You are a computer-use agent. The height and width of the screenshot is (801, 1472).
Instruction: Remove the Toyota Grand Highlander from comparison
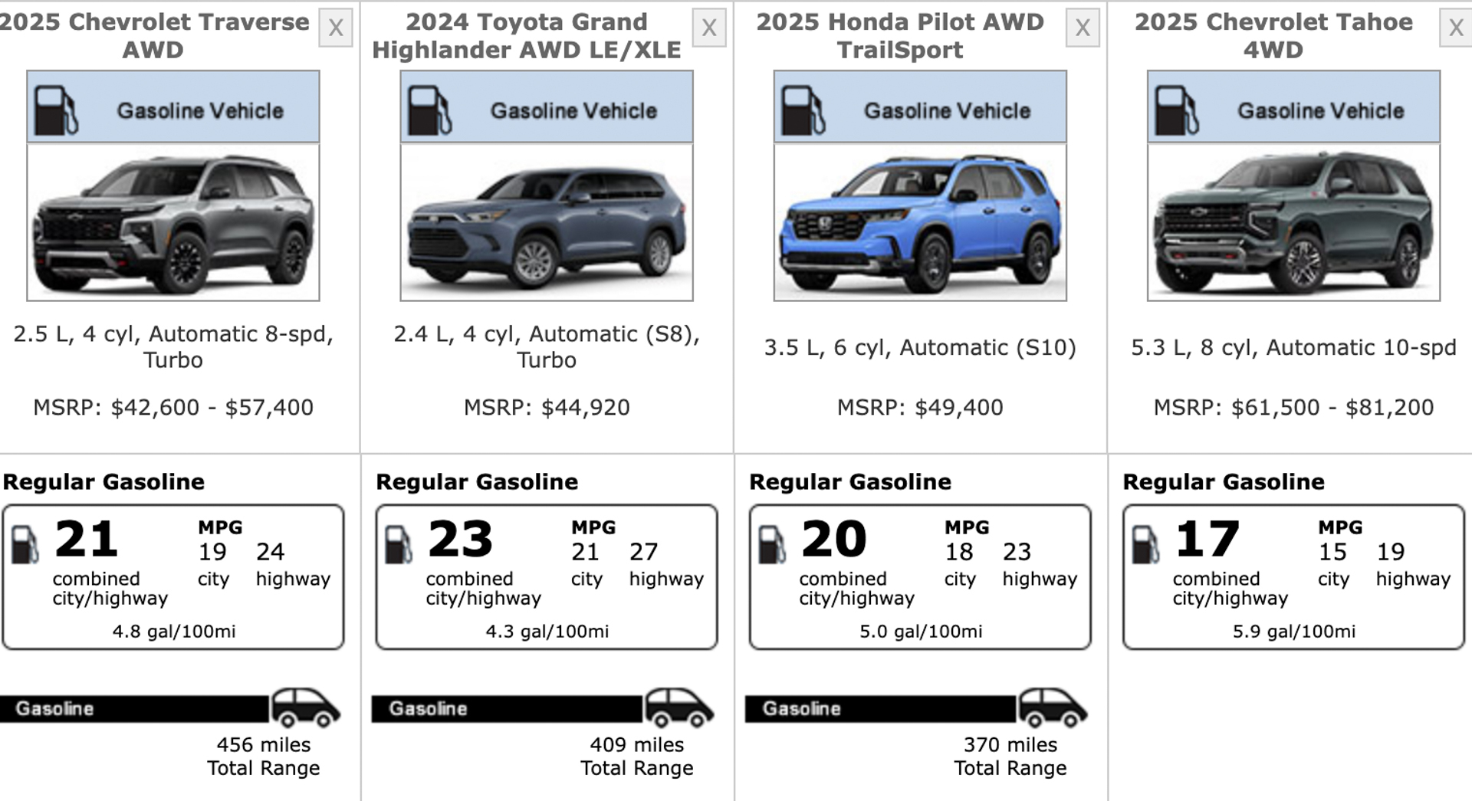tap(708, 28)
